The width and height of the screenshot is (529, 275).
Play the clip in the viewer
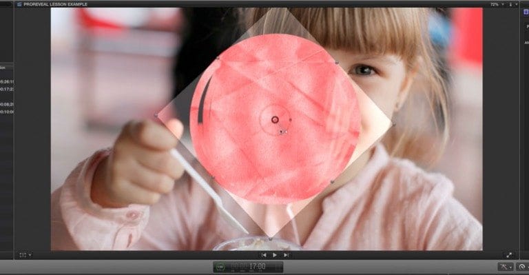275,255
